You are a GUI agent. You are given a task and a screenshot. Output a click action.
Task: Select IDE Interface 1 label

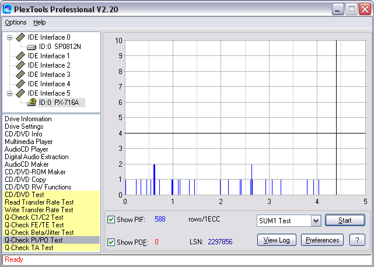coord(49,56)
